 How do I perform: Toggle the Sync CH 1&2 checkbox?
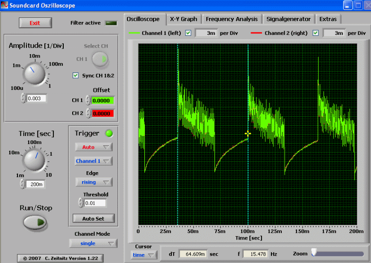[76, 75]
